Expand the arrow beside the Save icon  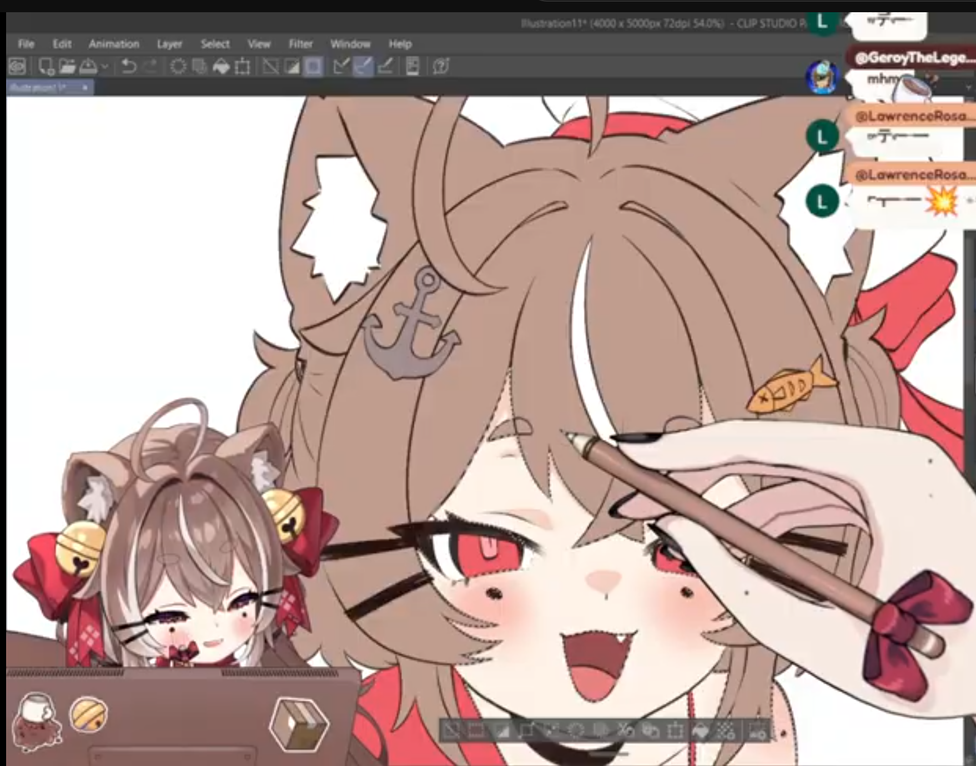tap(104, 67)
